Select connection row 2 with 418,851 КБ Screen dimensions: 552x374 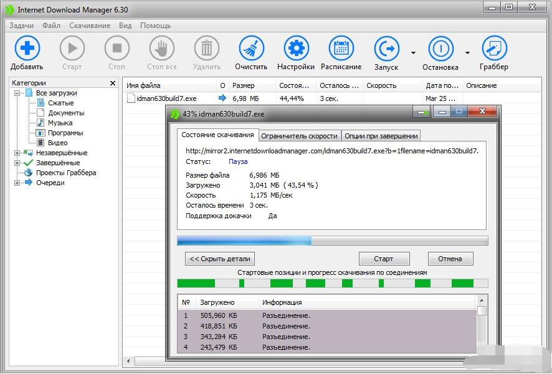[x=326, y=326]
